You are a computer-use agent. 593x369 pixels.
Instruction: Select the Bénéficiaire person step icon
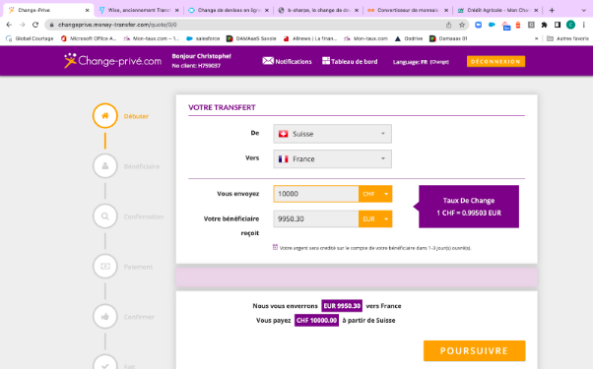tap(105, 166)
